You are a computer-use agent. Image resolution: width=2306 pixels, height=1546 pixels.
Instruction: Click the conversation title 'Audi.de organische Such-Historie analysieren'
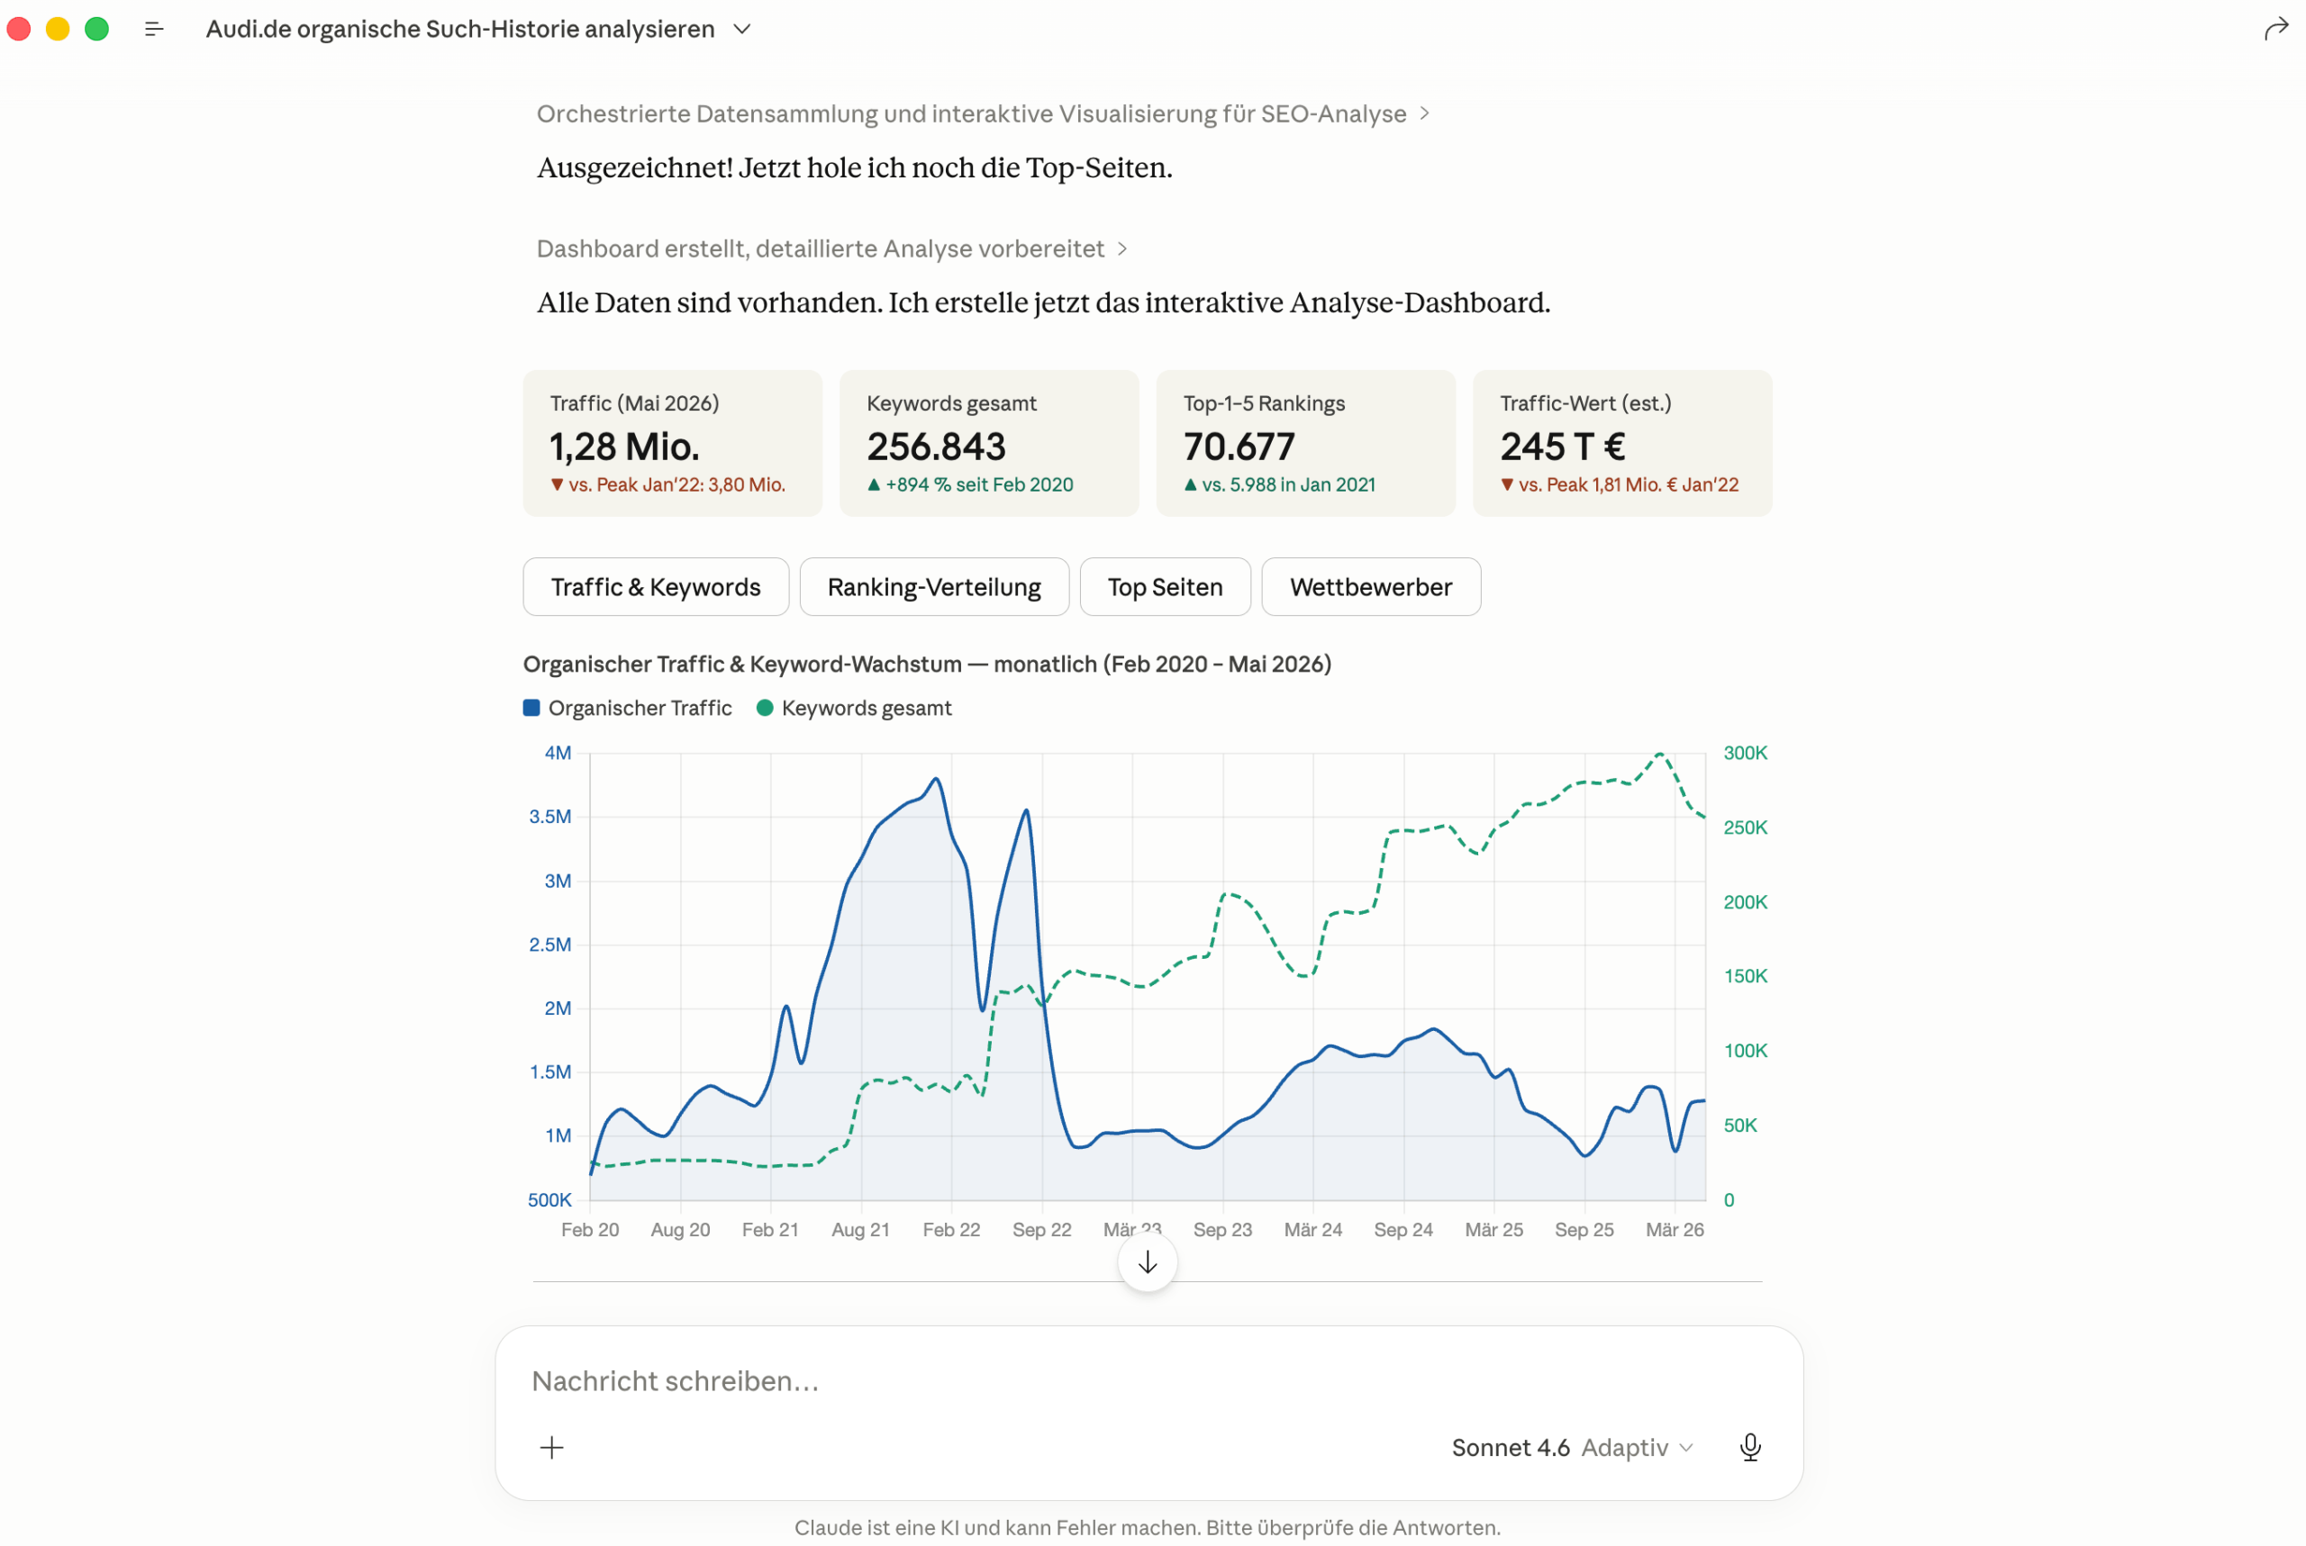click(459, 30)
